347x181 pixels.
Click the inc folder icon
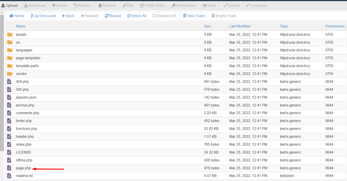(x=10, y=42)
